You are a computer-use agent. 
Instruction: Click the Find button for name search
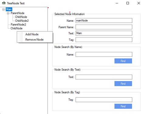(123, 61)
